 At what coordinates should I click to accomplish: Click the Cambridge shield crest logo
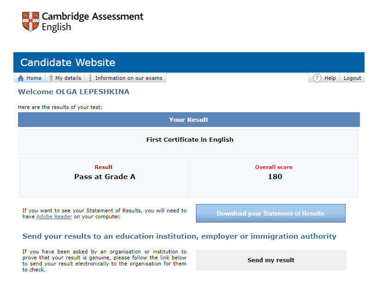click(30, 22)
